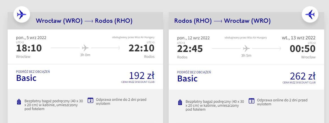Click 'Odprawa online do 2 dni' text in outbound card
Viewport: 329px width, 123px height.
click(121, 101)
